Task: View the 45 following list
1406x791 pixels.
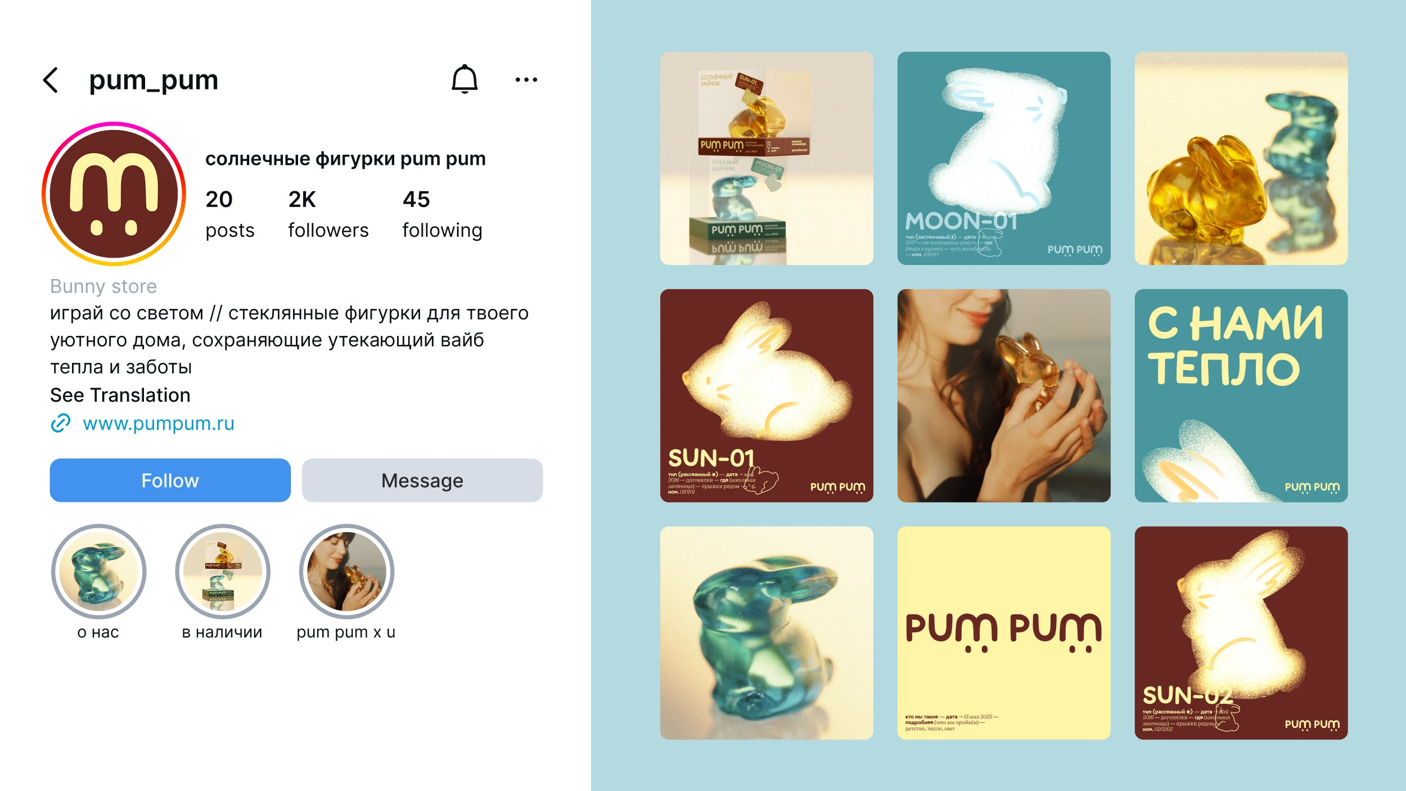Action: pyautogui.click(x=442, y=215)
